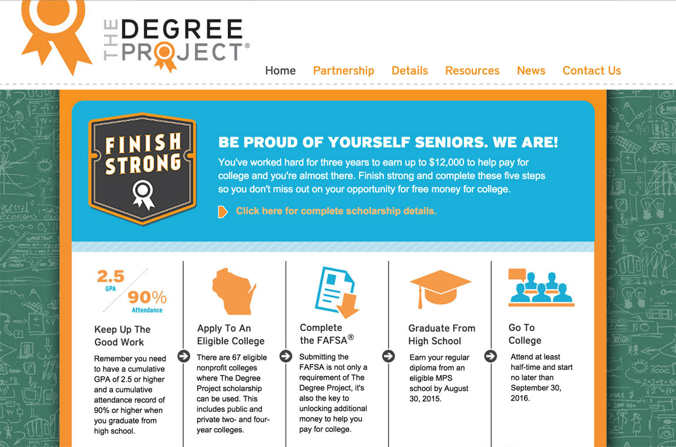Click the classroom students icon
Screen dimensions: 676x447
point(541,287)
